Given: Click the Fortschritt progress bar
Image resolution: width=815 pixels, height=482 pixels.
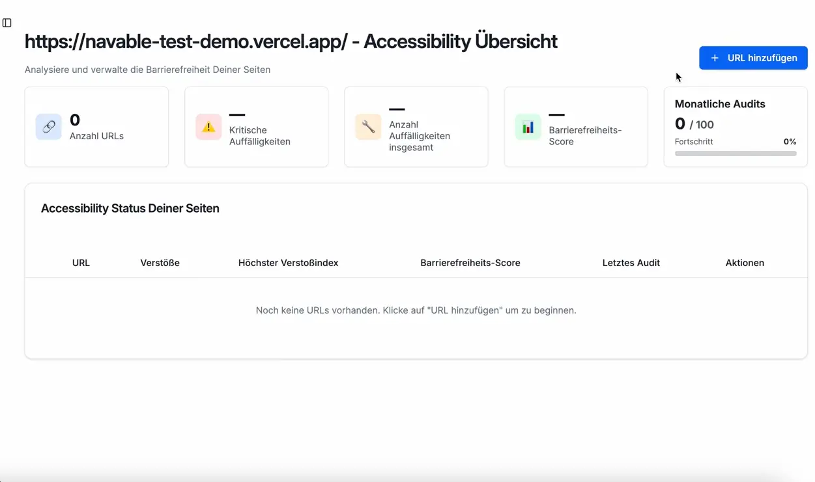Looking at the screenshot, I should (x=735, y=154).
